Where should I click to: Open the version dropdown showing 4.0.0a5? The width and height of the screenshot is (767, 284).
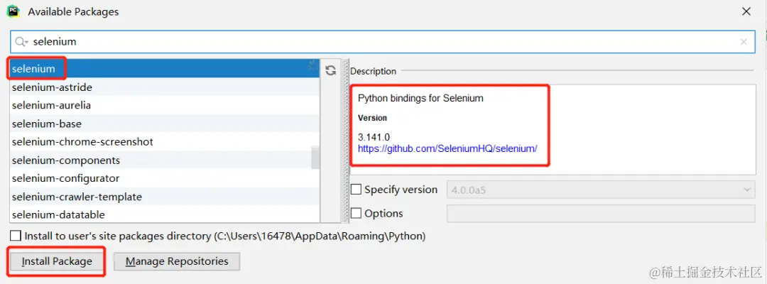[x=602, y=190]
